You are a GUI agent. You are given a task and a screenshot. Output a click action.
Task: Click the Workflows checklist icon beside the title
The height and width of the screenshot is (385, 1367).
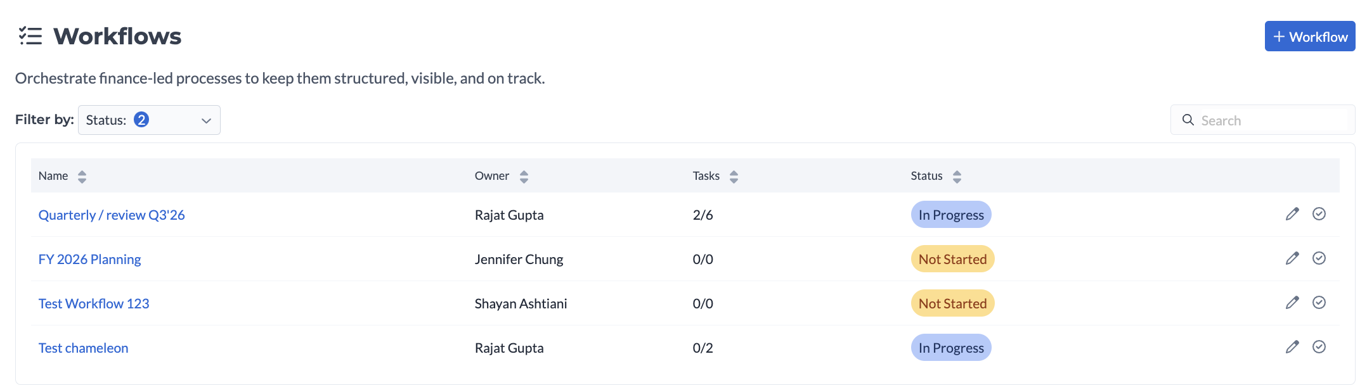[x=30, y=36]
